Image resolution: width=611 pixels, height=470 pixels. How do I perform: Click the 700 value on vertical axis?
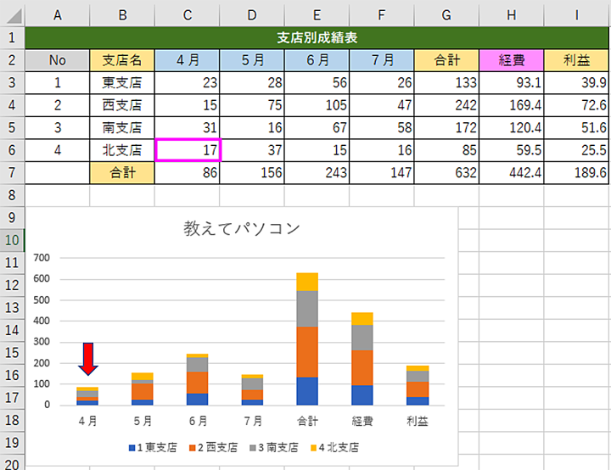(x=42, y=258)
